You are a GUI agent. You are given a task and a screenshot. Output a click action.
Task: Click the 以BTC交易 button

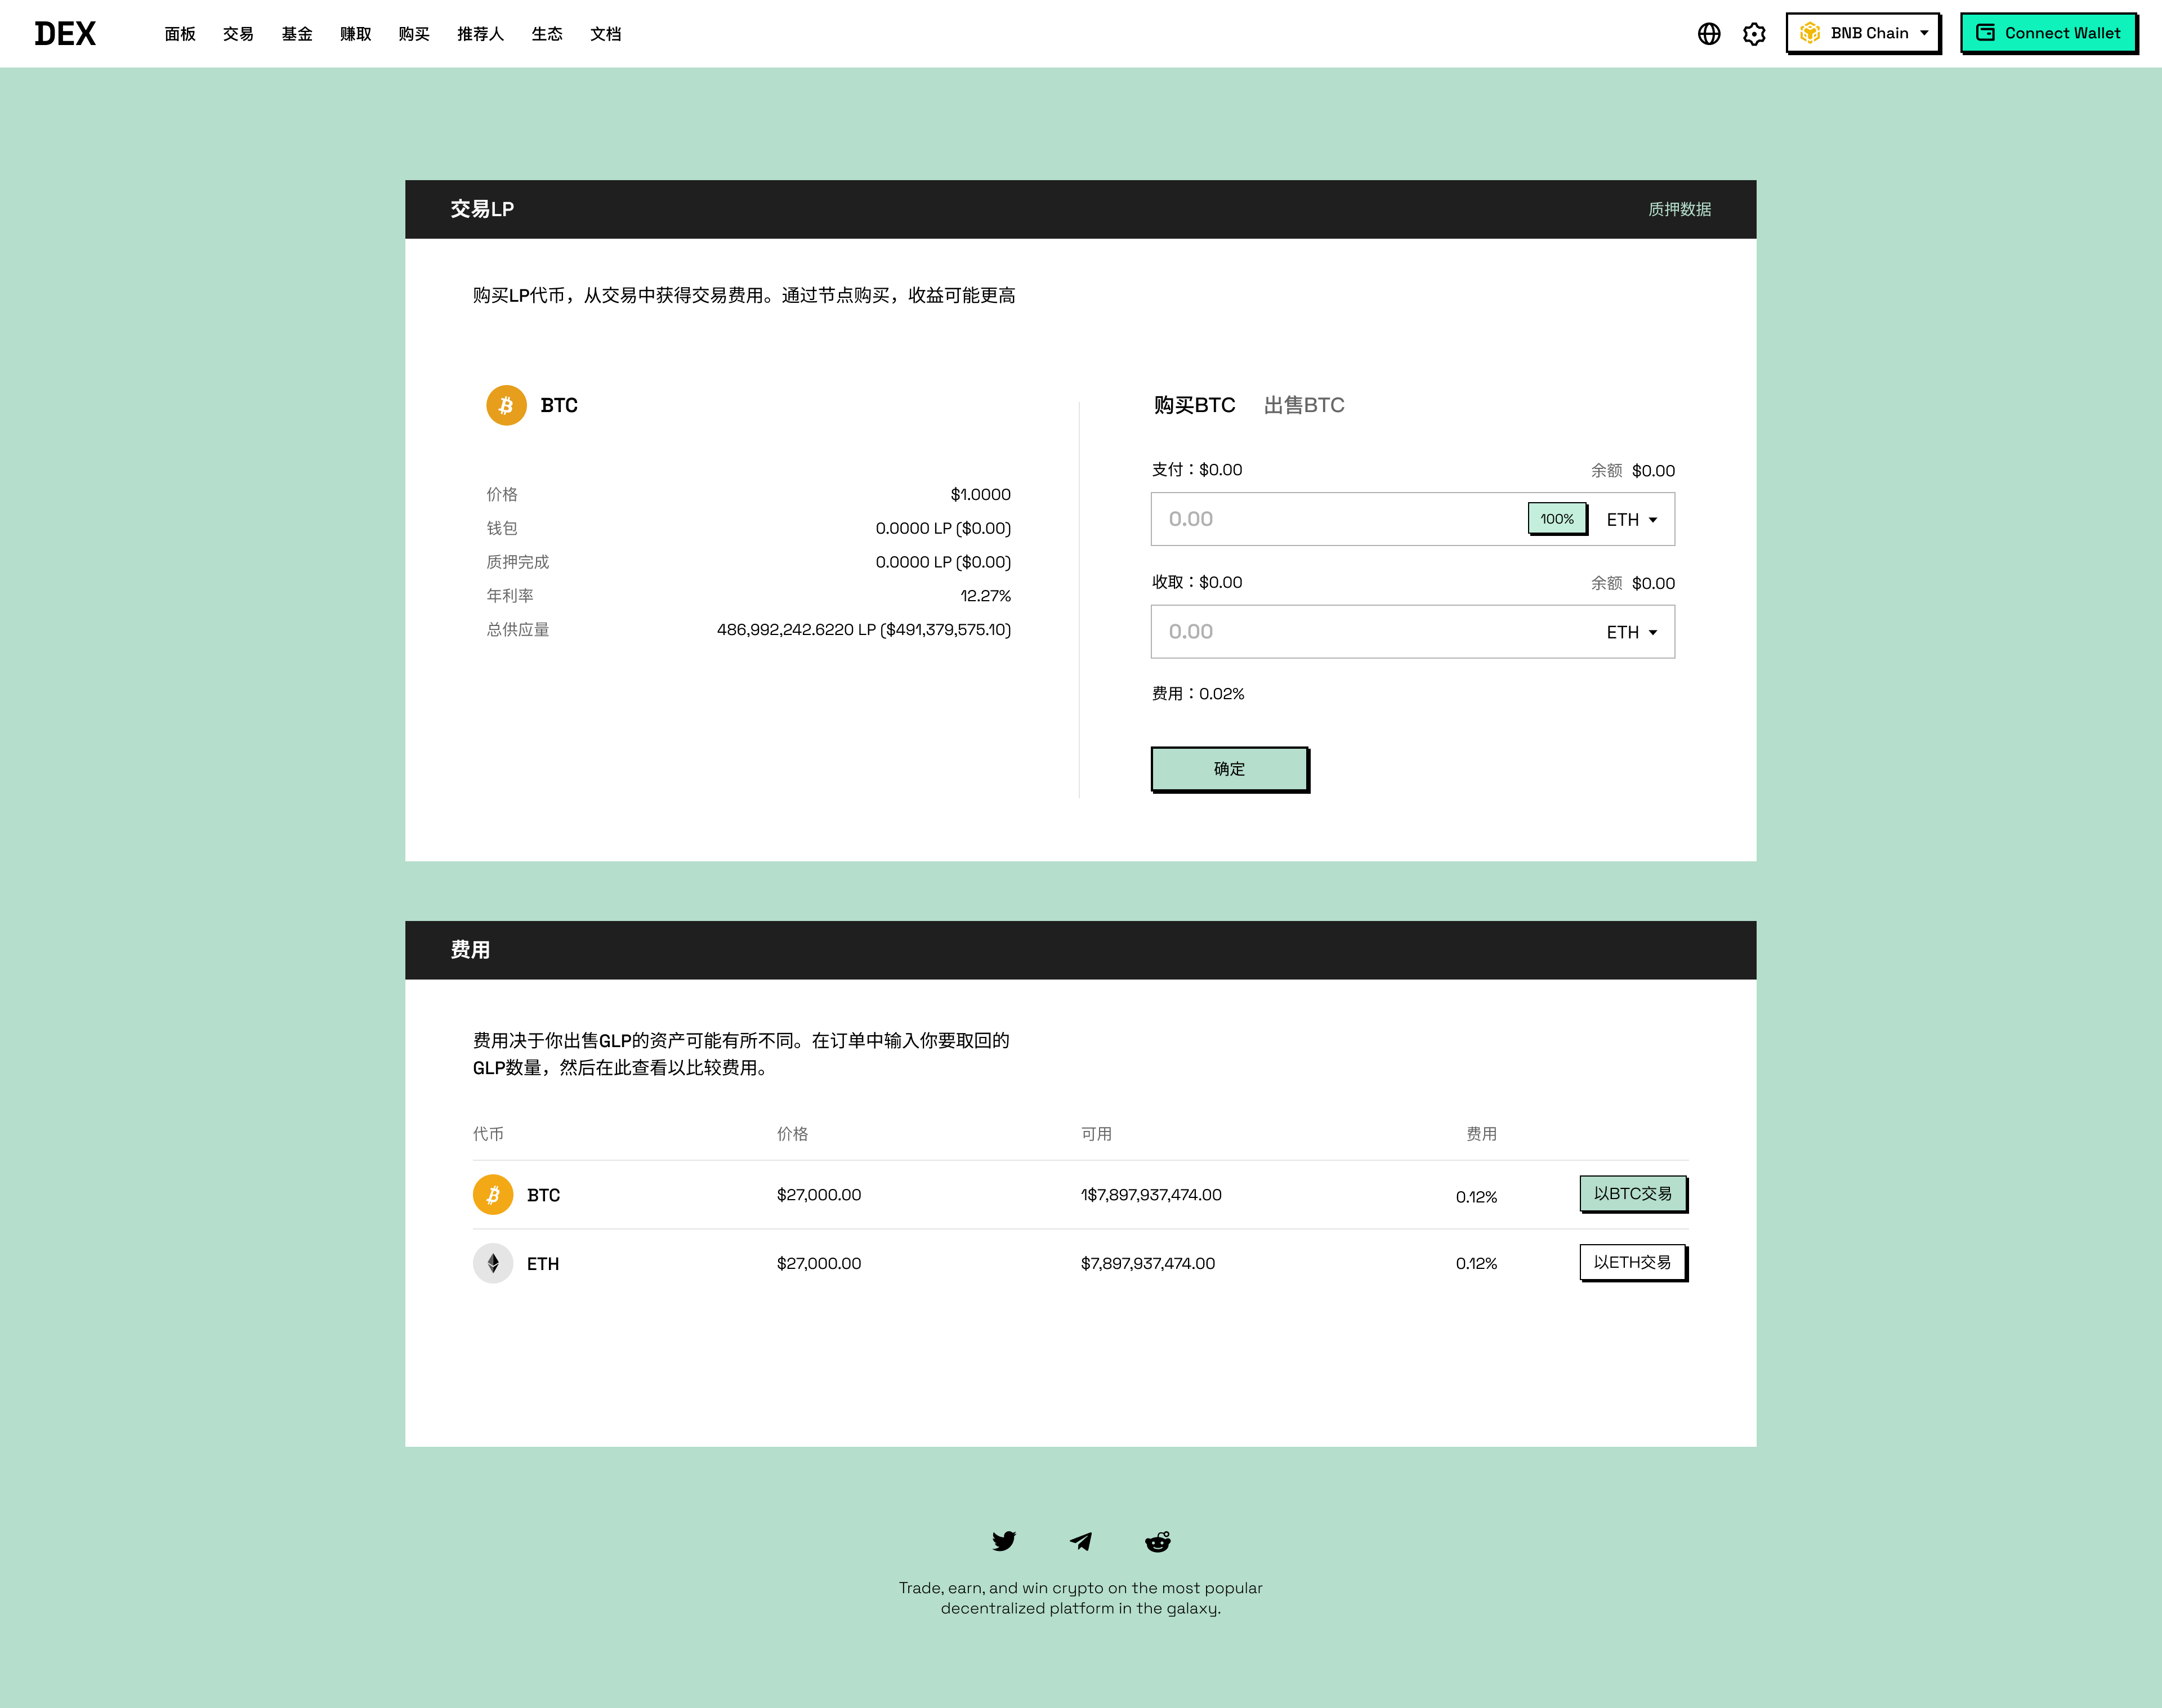click(1633, 1193)
